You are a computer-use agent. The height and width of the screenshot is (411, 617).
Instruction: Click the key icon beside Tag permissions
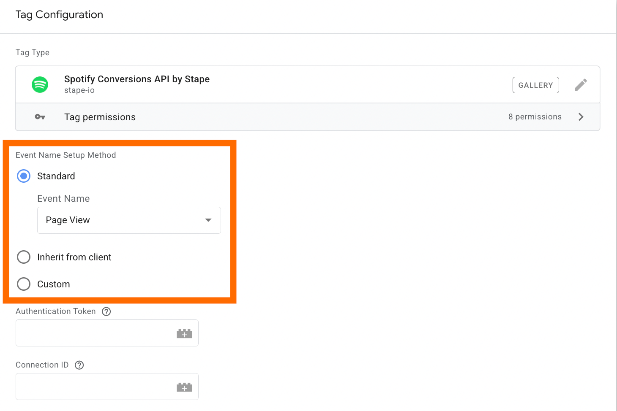(x=40, y=117)
